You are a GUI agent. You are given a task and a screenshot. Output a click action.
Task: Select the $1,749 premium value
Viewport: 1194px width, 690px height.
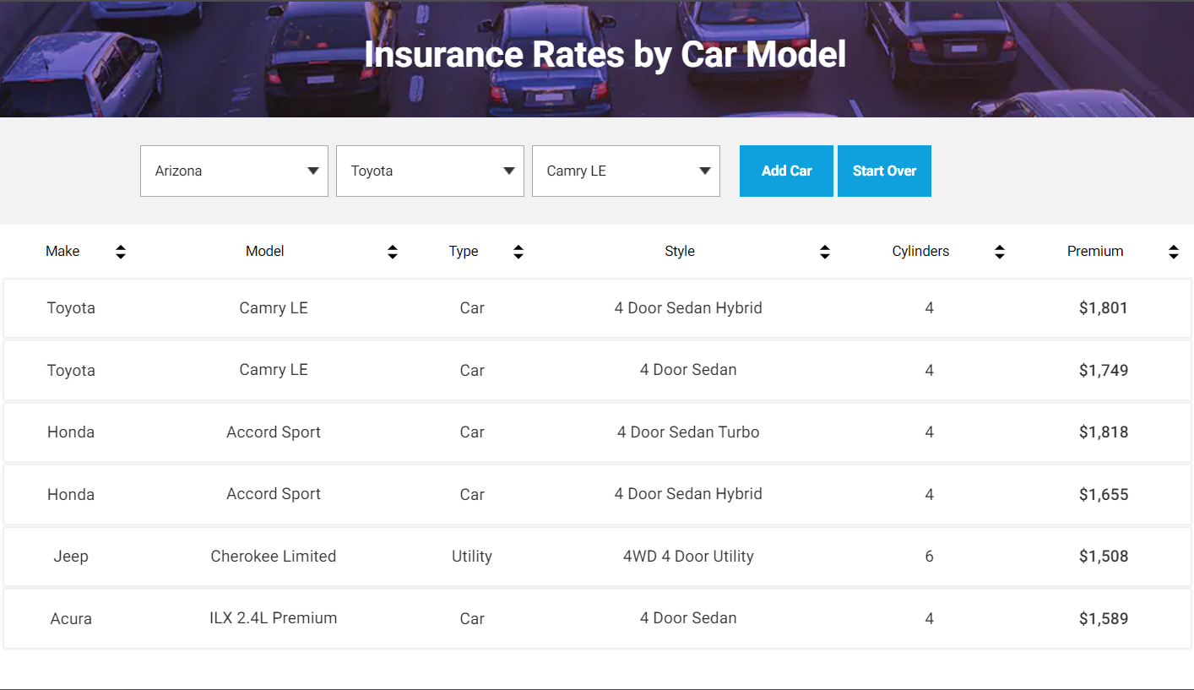tap(1104, 370)
